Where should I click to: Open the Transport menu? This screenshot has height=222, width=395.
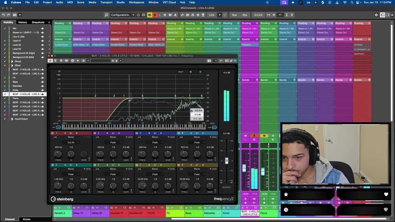click(x=106, y=2)
